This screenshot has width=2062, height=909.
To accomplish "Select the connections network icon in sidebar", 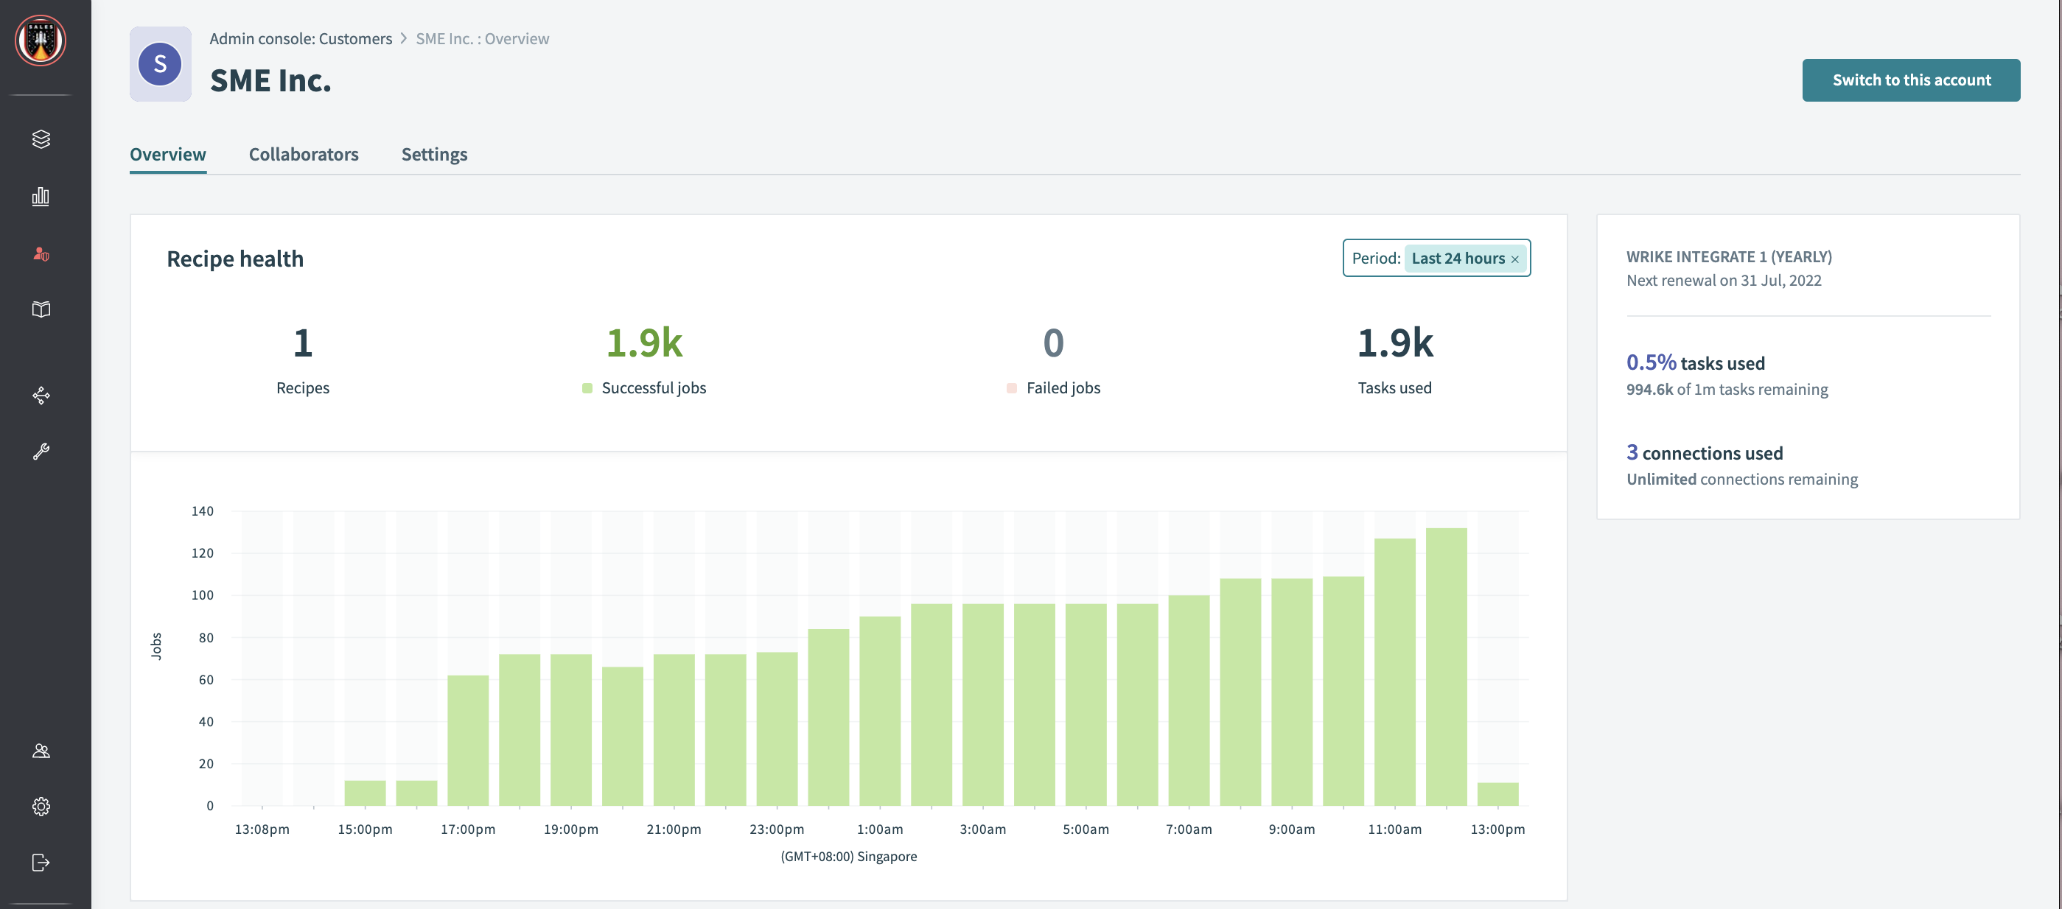I will tap(41, 396).
